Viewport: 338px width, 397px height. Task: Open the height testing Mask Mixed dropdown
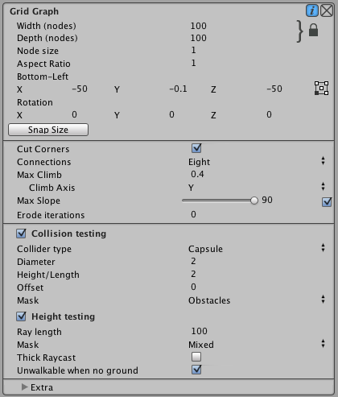257,344
